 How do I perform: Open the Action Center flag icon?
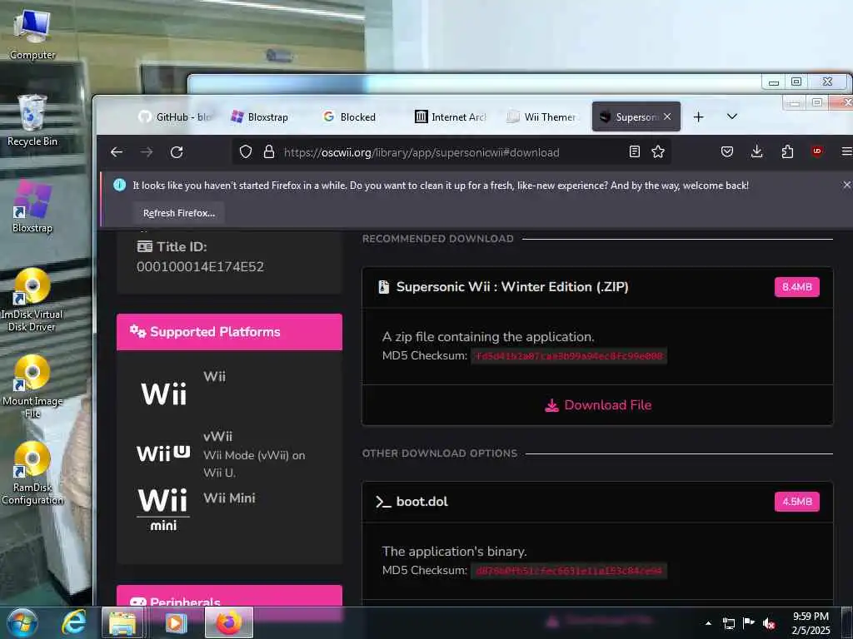pyautogui.click(x=749, y=623)
